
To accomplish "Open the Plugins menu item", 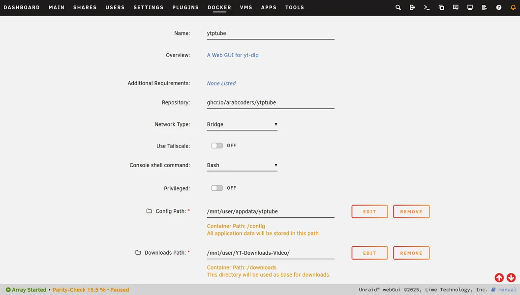I will pyautogui.click(x=185, y=7).
